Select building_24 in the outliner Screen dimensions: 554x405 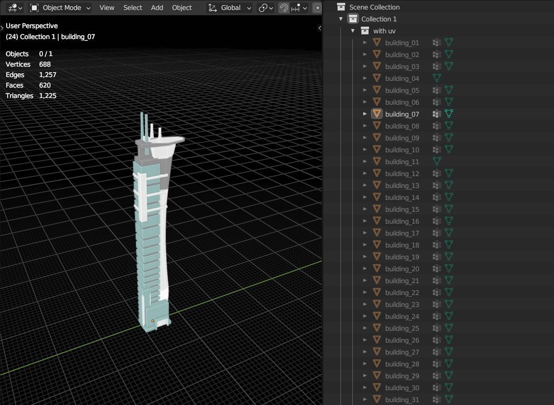[x=402, y=316]
